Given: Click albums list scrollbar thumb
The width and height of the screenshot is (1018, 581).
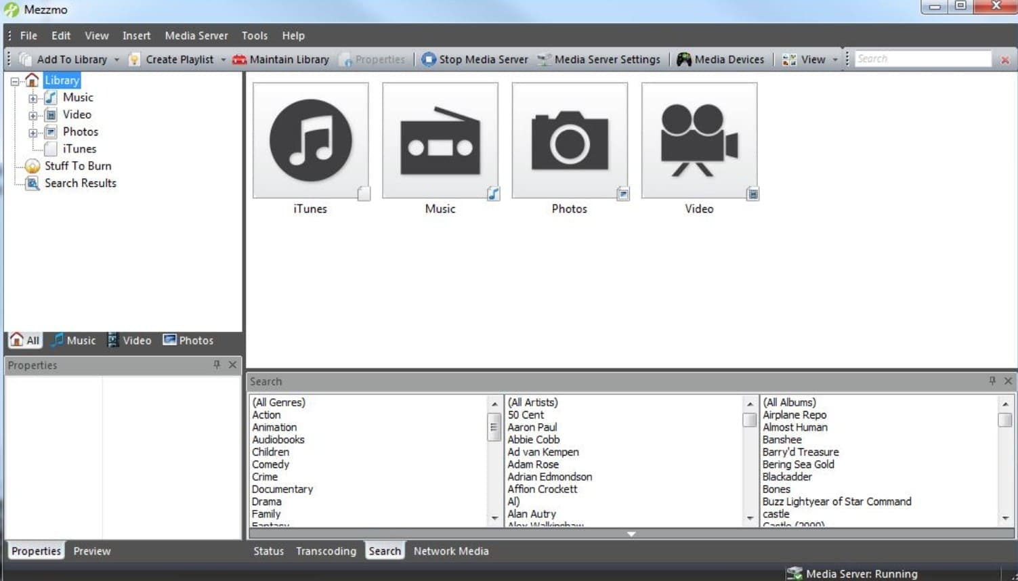Looking at the screenshot, I should click(1005, 420).
